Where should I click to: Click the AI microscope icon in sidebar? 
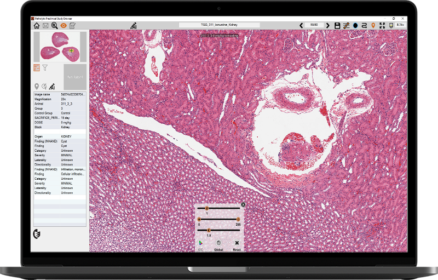52,86
